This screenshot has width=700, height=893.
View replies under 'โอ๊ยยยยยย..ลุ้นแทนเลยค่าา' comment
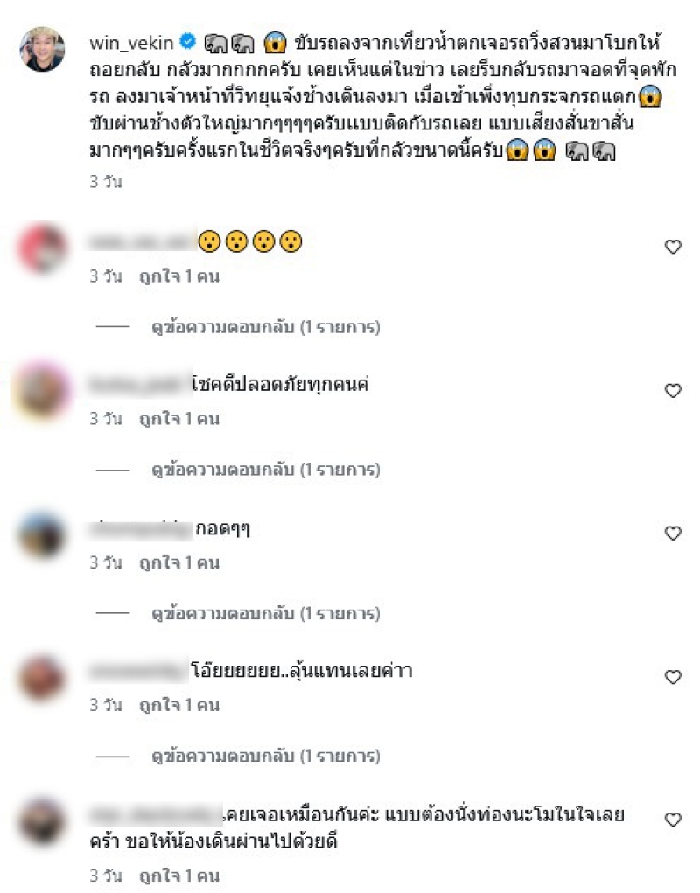click(x=265, y=757)
